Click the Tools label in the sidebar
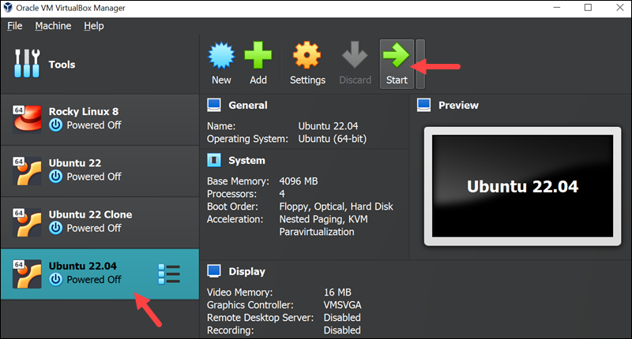Screen dimensions: 632x339 coord(62,65)
